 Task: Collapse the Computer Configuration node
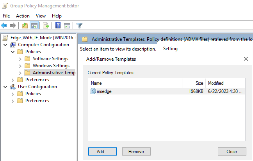[x=5, y=45]
